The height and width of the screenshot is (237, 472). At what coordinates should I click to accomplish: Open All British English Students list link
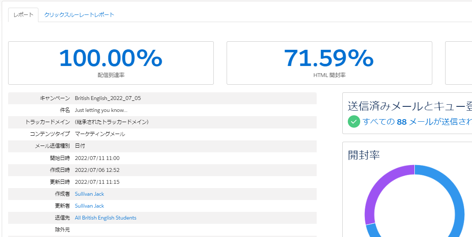(x=106, y=218)
